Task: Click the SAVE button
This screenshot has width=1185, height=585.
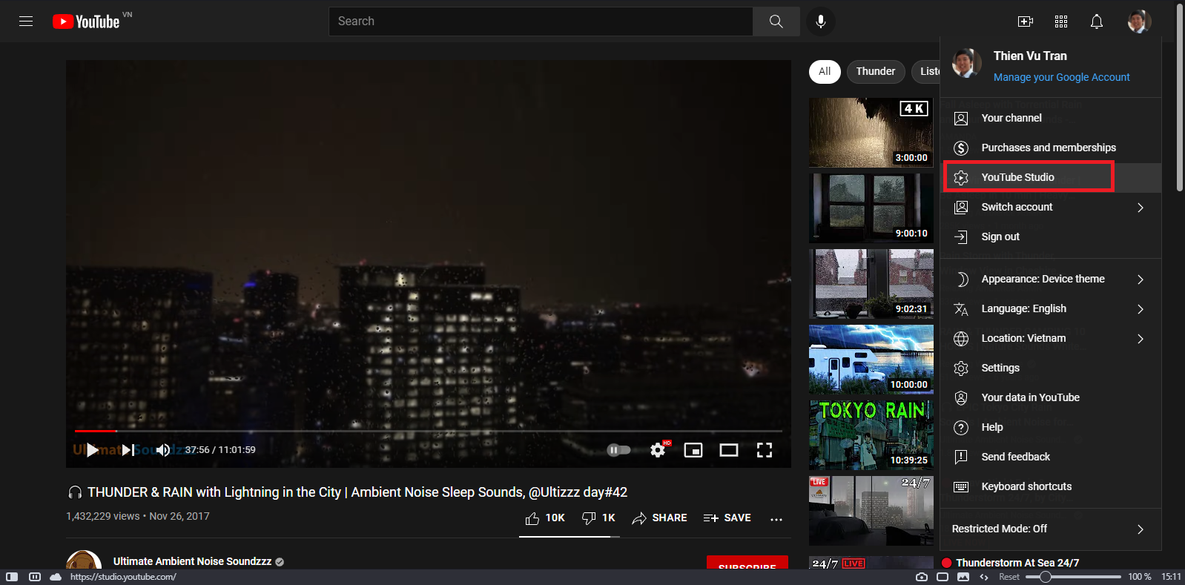Action: point(727,518)
